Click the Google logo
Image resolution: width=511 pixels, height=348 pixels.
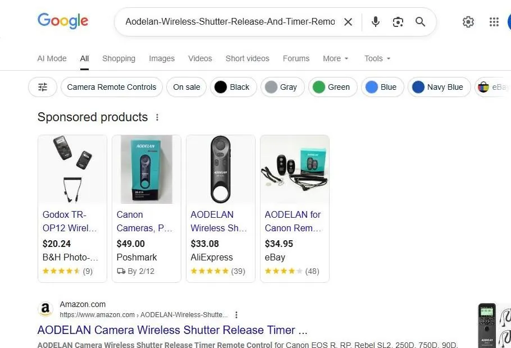pos(63,21)
